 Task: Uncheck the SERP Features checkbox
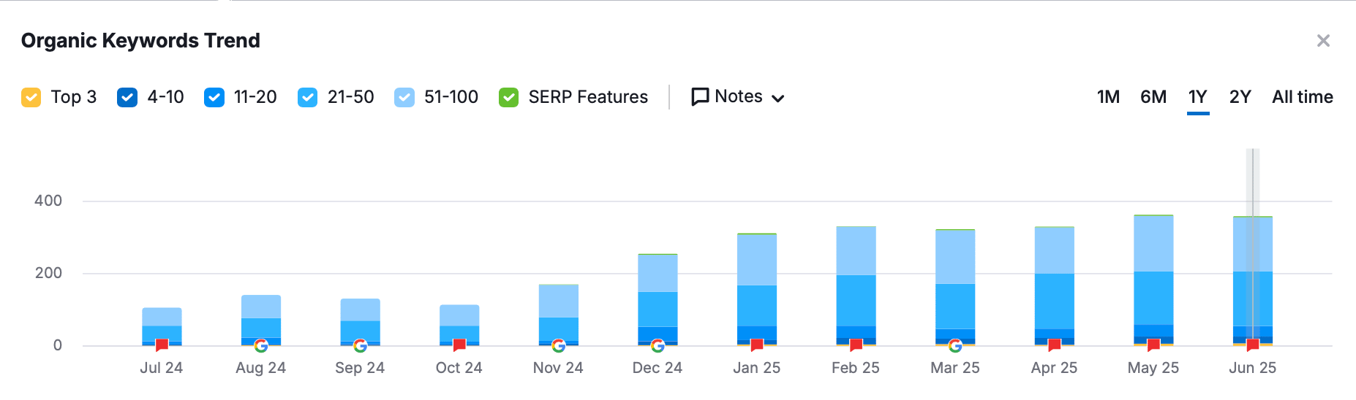coord(508,97)
